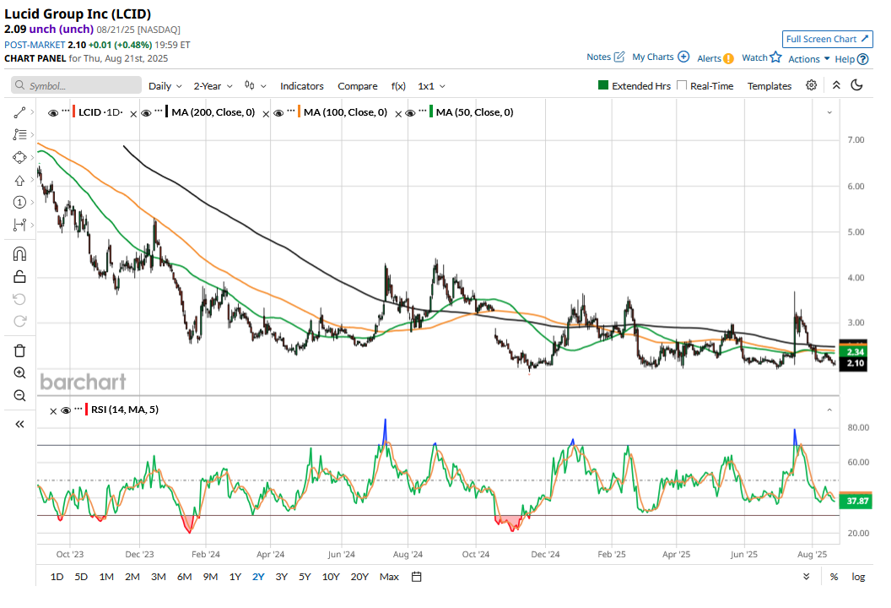
Task: Add LCID to the Watch list
Action: pos(761,57)
